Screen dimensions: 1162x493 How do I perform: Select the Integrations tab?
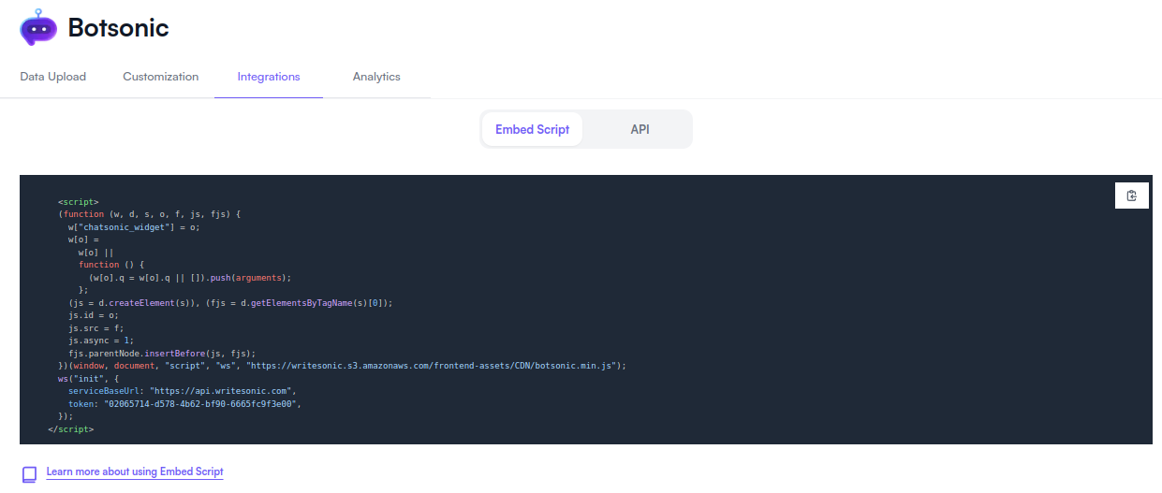269,77
